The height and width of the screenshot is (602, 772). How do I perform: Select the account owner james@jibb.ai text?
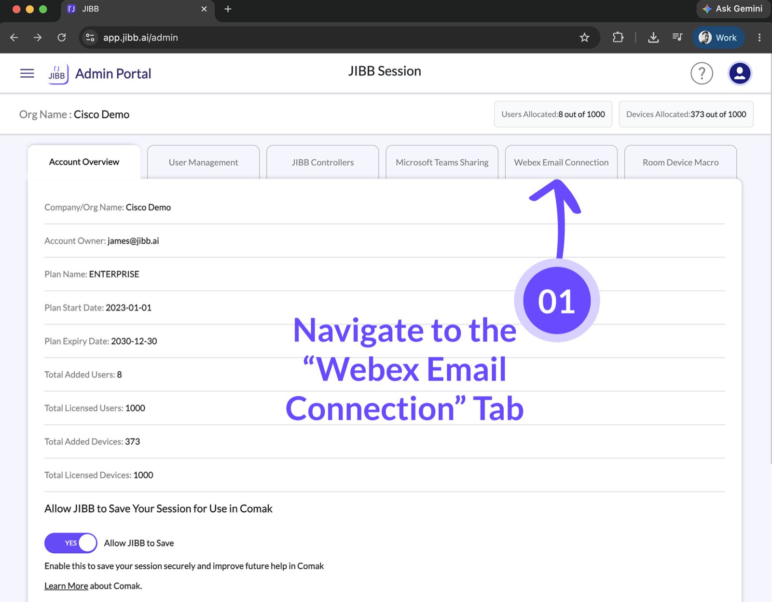point(133,240)
